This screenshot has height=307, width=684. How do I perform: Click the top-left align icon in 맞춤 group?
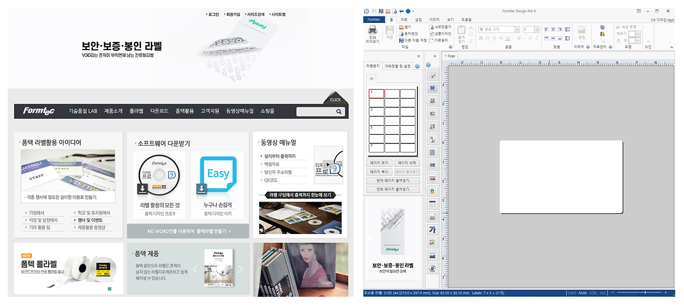pos(546,29)
